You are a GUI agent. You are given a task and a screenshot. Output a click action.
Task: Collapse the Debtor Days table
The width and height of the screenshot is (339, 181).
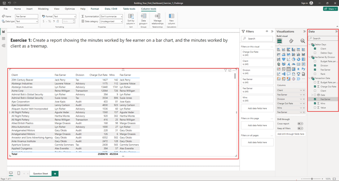(x=309, y=45)
